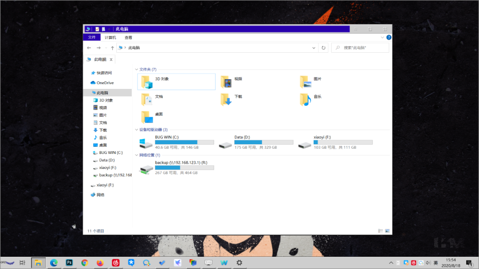
Task: Click the refresh button in address bar
Action: click(x=323, y=47)
